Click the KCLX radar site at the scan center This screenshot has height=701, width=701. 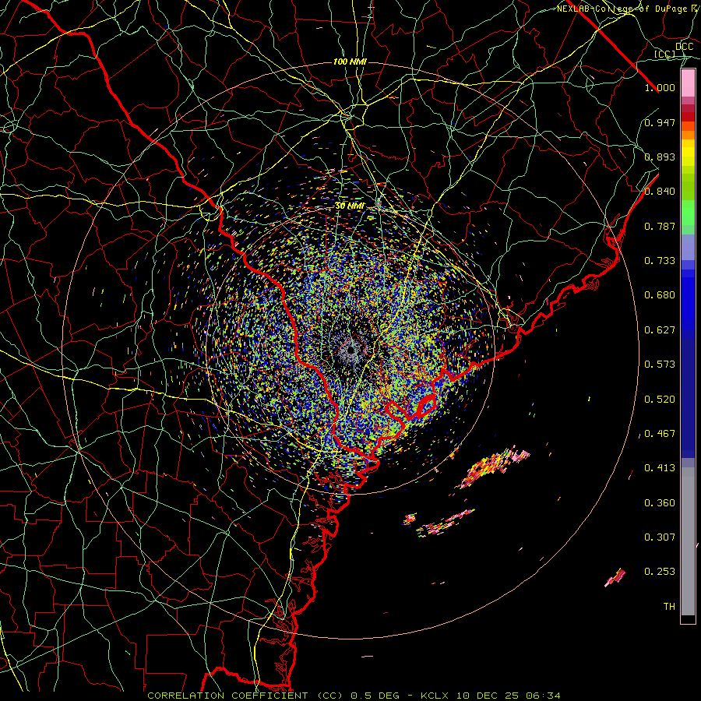click(x=351, y=350)
